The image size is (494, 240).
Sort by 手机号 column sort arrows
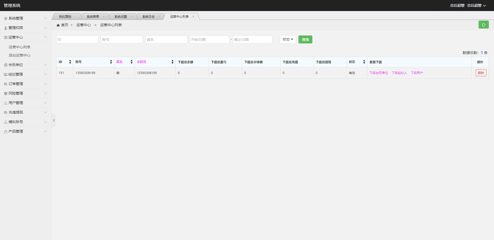click(172, 62)
